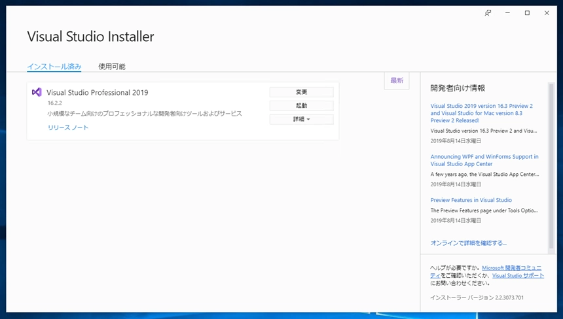This screenshot has width=563, height=319.
Task: Click the Visual Studio Professional 2019 logo icon
Action: 37,92
